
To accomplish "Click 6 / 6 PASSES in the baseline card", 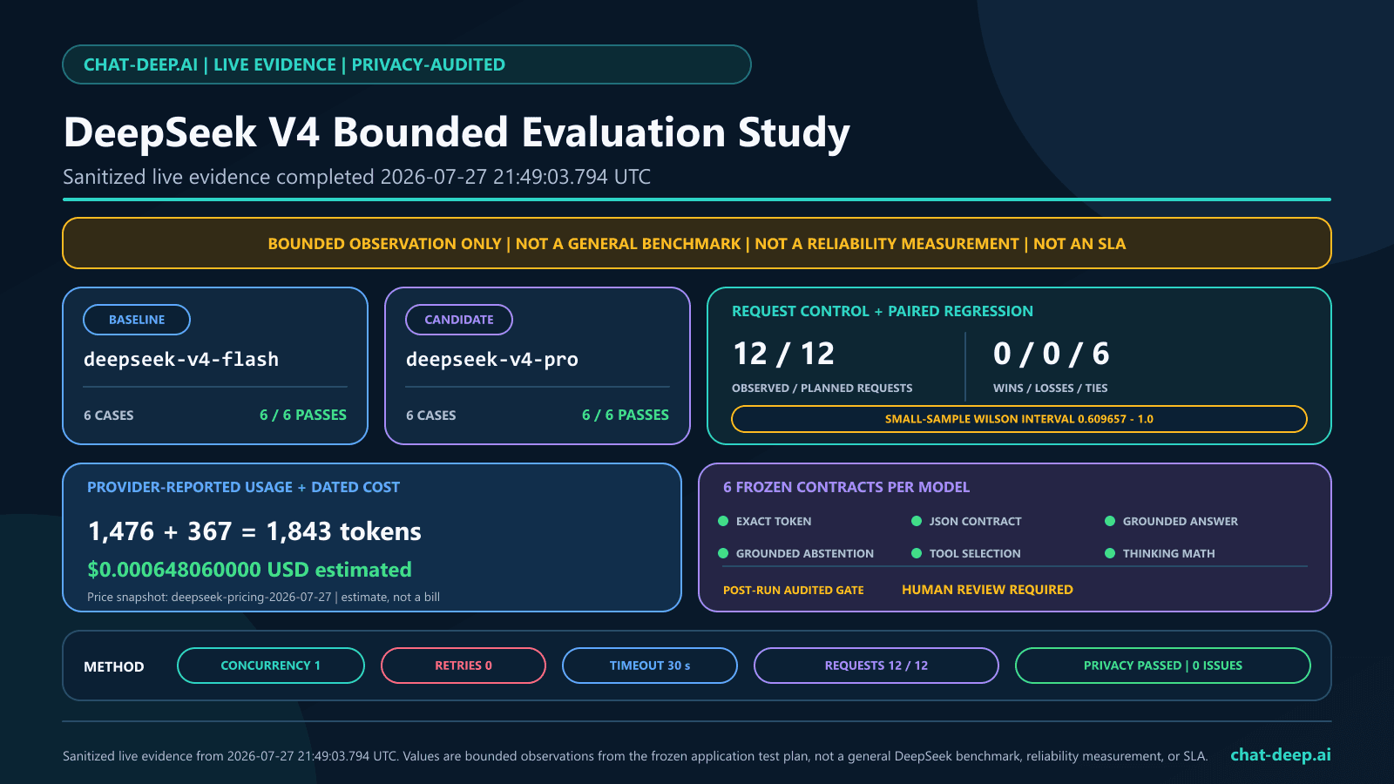I will click(x=303, y=415).
